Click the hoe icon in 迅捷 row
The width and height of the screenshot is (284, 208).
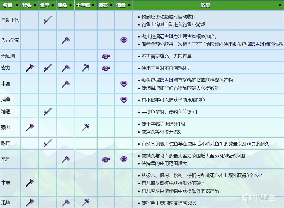(x=66, y=203)
